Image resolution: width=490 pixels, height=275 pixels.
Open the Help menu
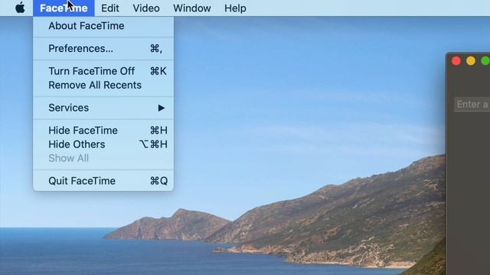tap(235, 8)
